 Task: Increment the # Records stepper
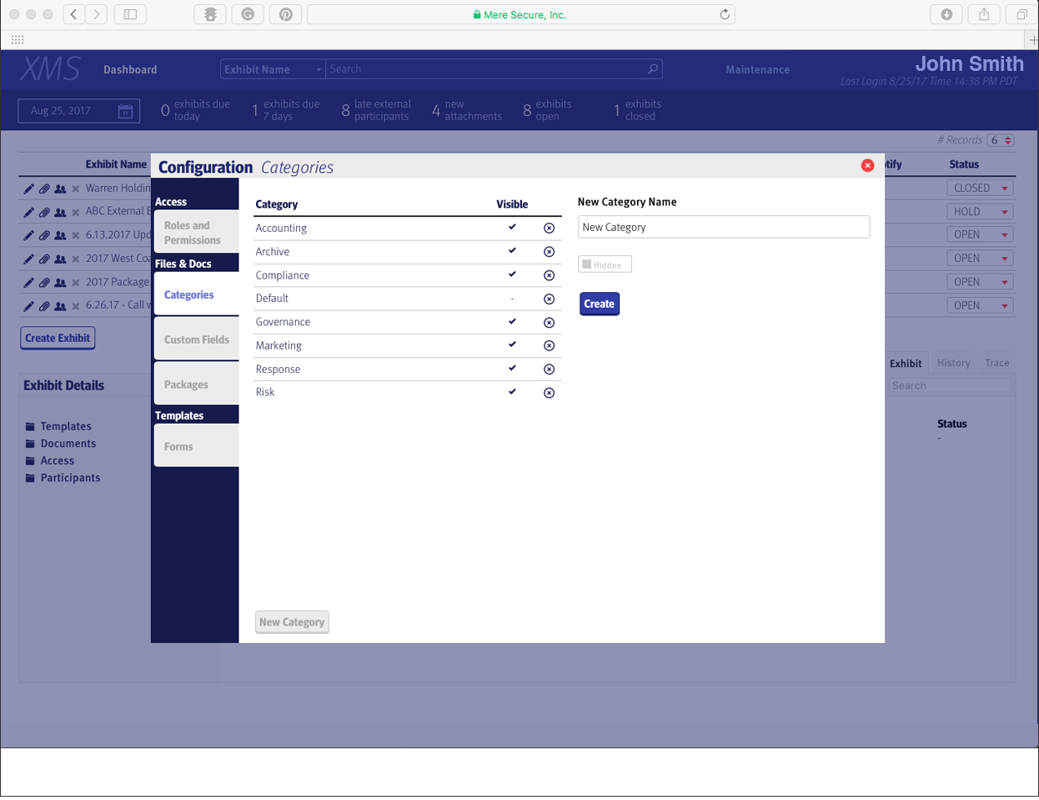[1006, 137]
